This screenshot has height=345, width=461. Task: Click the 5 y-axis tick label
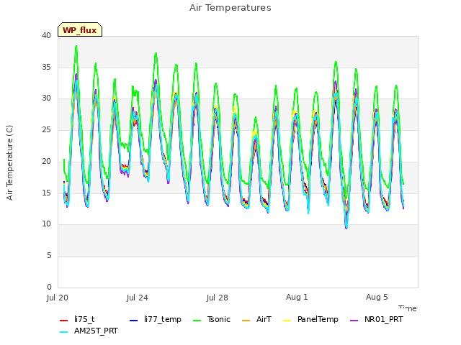pyautogui.click(x=49, y=256)
